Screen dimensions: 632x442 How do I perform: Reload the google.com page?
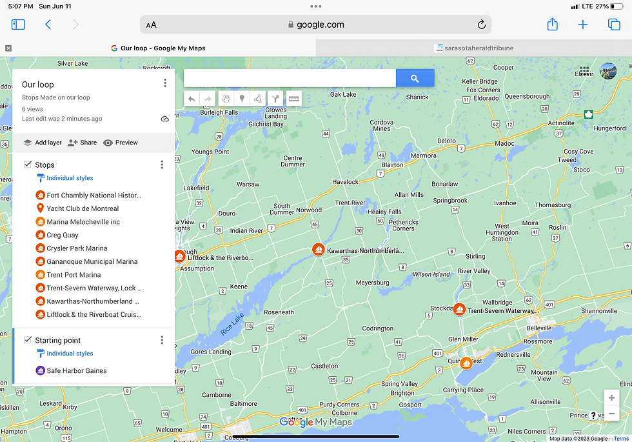click(481, 25)
